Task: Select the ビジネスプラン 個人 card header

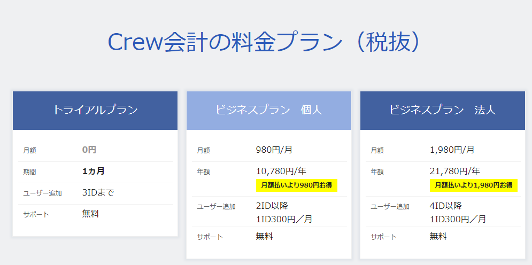Action: coord(269,110)
